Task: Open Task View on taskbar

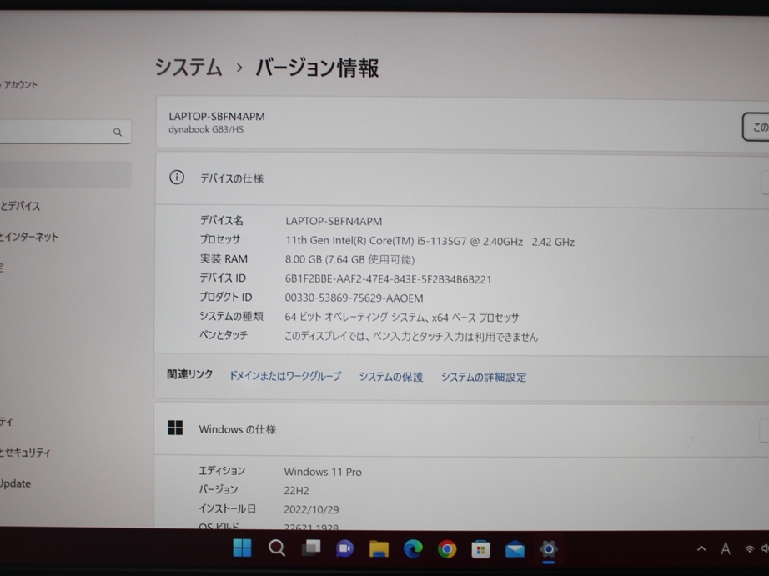Action: tap(311, 548)
